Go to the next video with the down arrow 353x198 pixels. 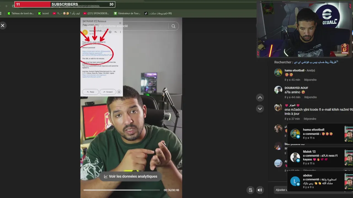[260, 109]
